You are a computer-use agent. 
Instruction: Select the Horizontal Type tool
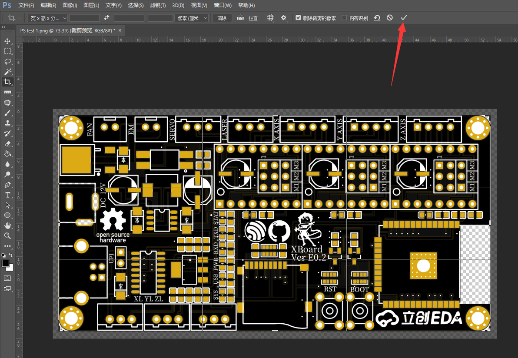point(7,195)
